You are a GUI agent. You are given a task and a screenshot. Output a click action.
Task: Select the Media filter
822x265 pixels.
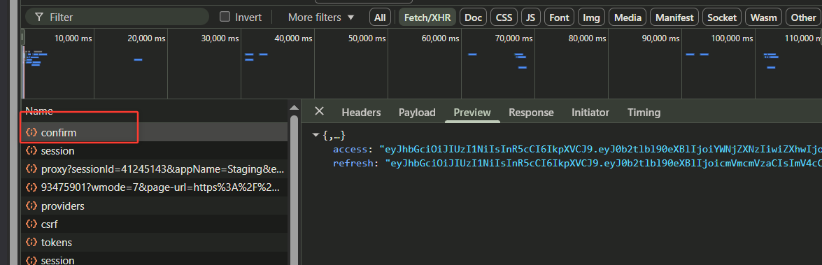628,17
